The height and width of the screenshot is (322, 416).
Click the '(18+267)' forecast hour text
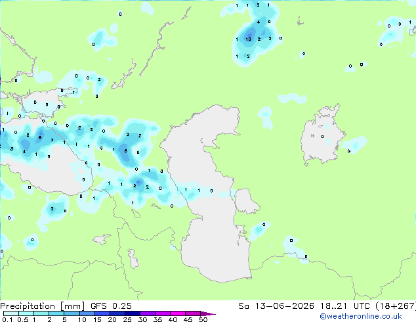(x=396, y=306)
